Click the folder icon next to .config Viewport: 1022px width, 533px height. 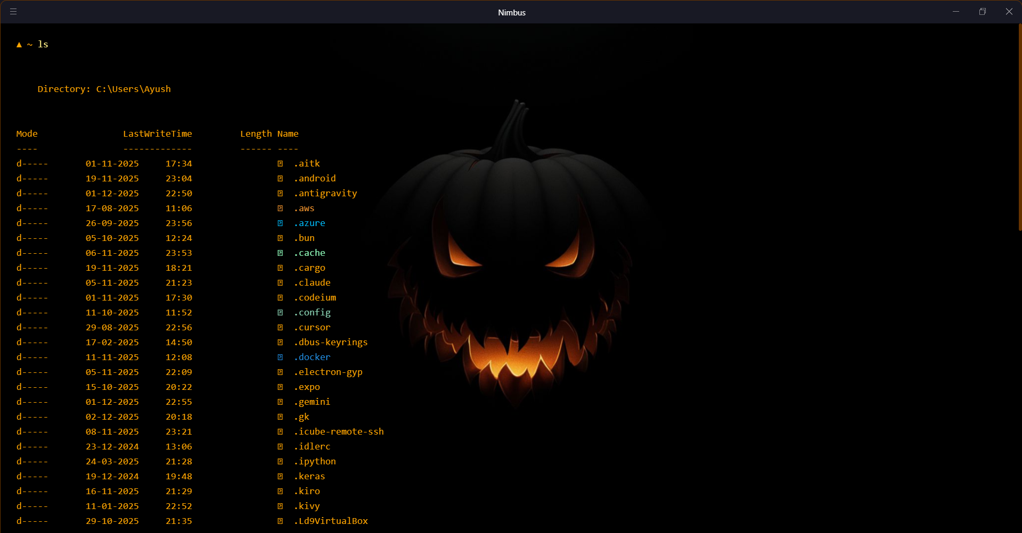pos(280,313)
